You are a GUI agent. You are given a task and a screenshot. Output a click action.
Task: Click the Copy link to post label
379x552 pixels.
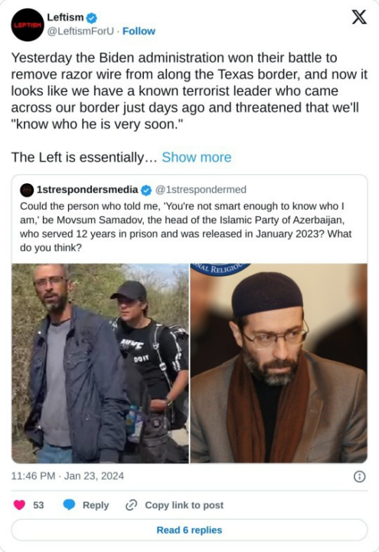pyautogui.click(x=185, y=505)
